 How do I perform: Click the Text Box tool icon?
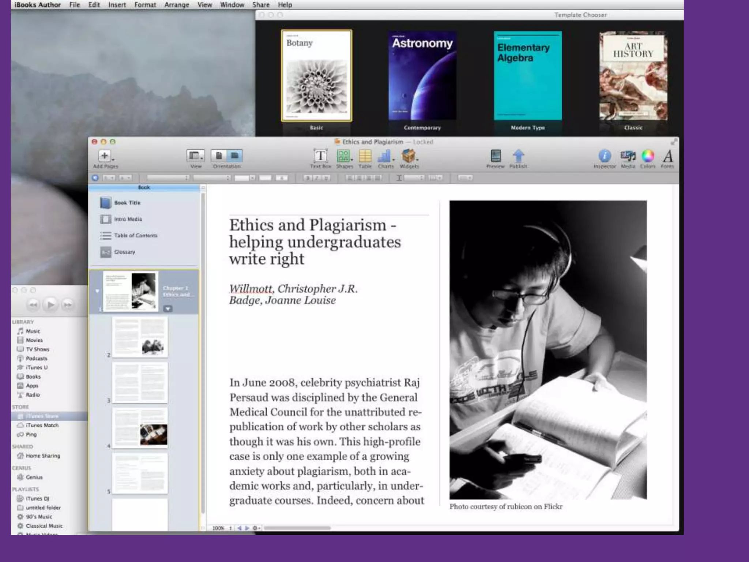point(320,156)
